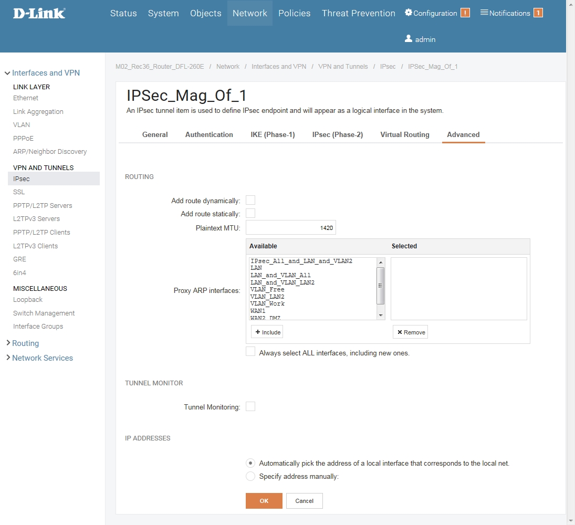The image size is (575, 525).
Task: Click the Include button
Action: tap(267, 332)
